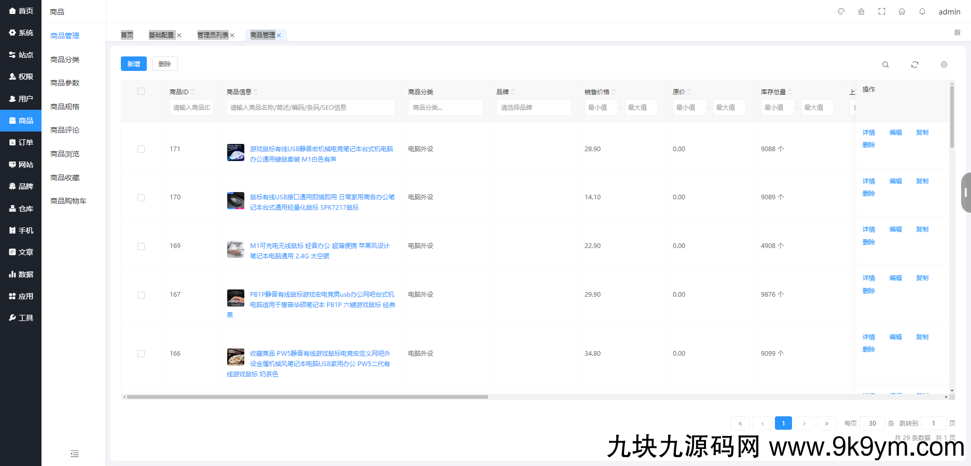Toggle fullscreen with the expand icon
This screenshot has width=971, height=466.
[x=882, y=11]
